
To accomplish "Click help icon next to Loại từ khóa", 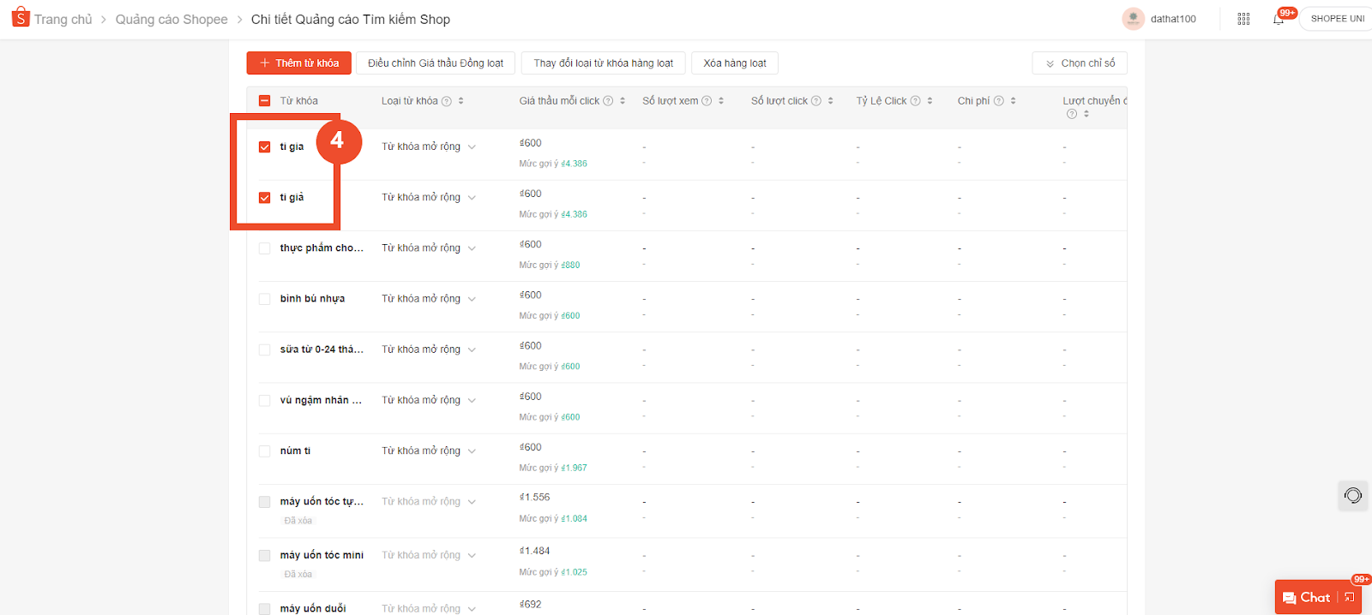I will (x=447, y=101).
